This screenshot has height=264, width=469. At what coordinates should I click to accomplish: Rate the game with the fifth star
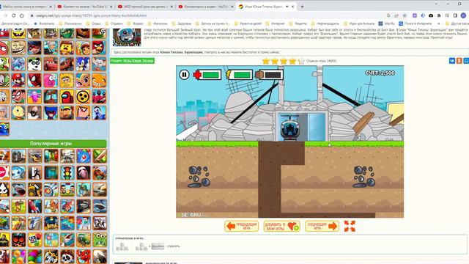tap(301, 61)
